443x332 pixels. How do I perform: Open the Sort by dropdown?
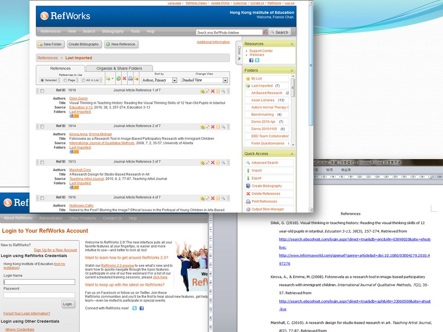(x=159, y=80)
